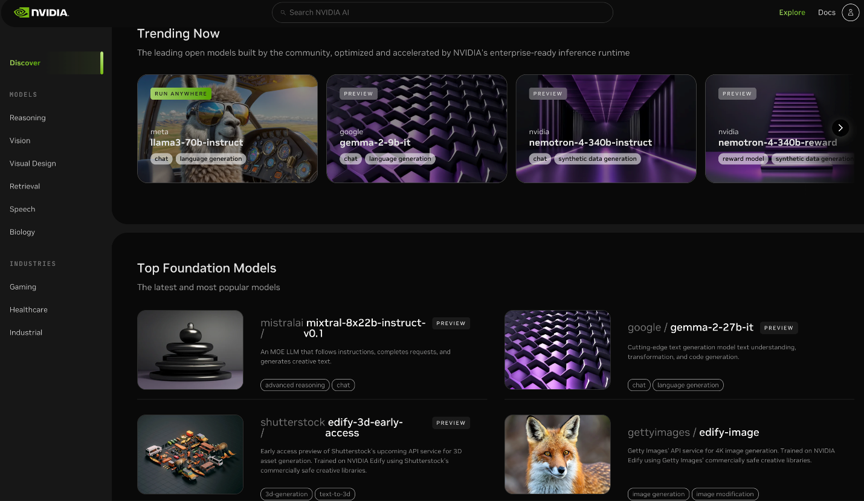This screenshot has width=864, height=501.
Task: Click "The latest and most popular models" subtitle
Action: point(208,288)
